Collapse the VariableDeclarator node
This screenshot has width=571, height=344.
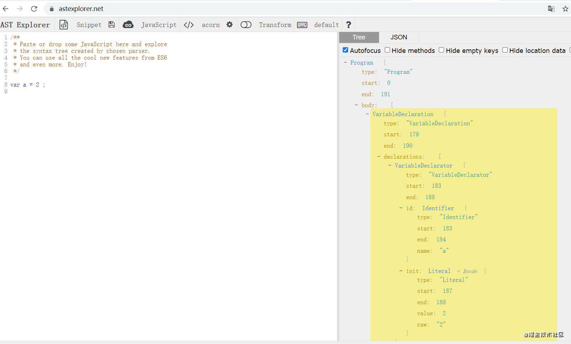pos(390,165)
